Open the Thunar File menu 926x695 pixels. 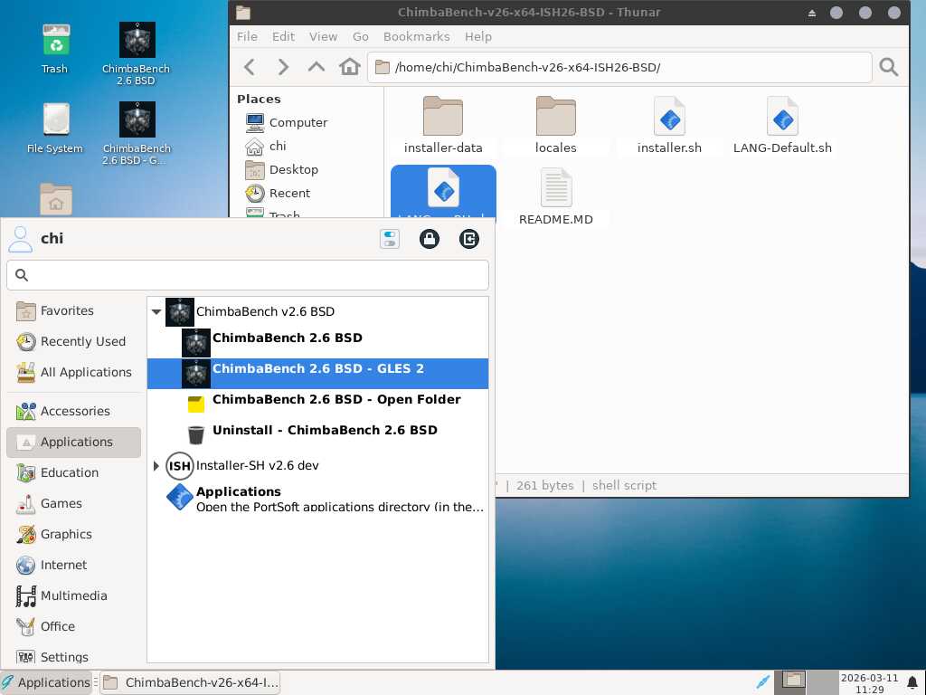coord(247,36)
